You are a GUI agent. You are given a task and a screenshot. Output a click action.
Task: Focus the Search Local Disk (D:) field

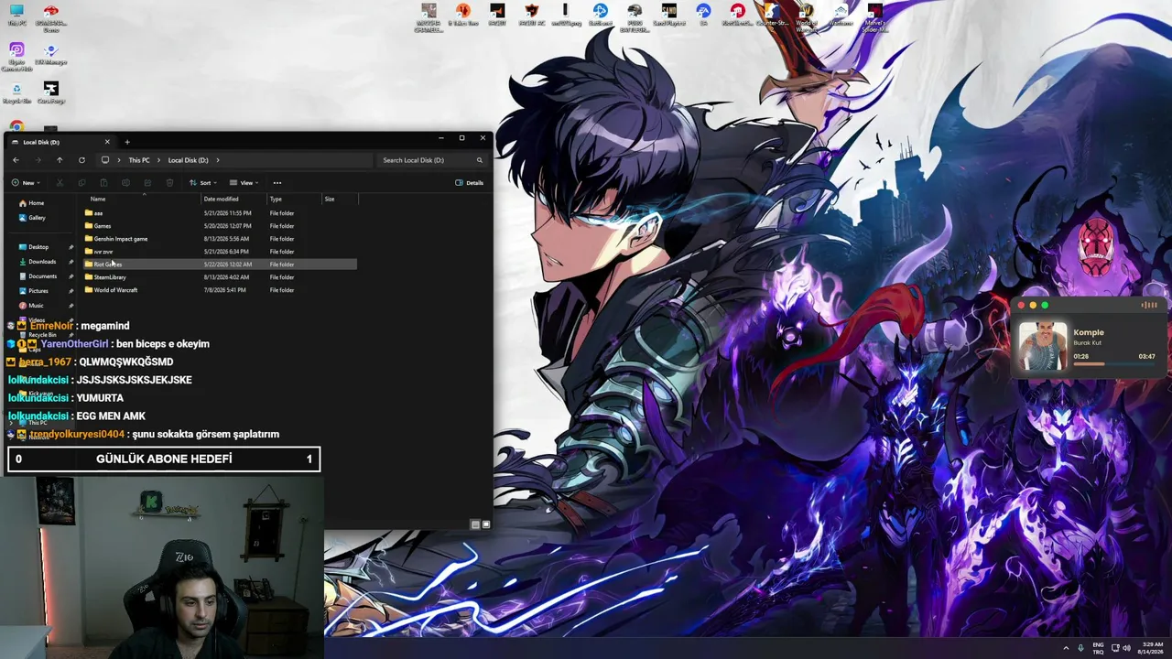(x=432, y=160)
